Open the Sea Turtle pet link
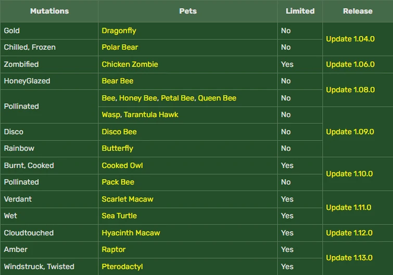393x275 pixels. tap(119, 216)
